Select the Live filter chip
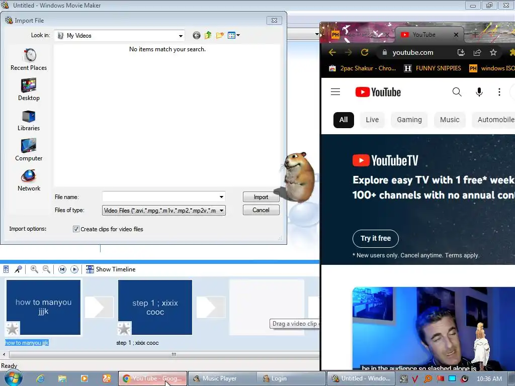The height and width of the screenshot is (386, 515). [x=372, y=120]
